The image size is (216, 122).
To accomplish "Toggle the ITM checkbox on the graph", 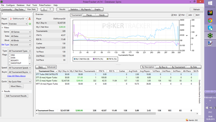I will pyautogui.click(x=180, y=15).
